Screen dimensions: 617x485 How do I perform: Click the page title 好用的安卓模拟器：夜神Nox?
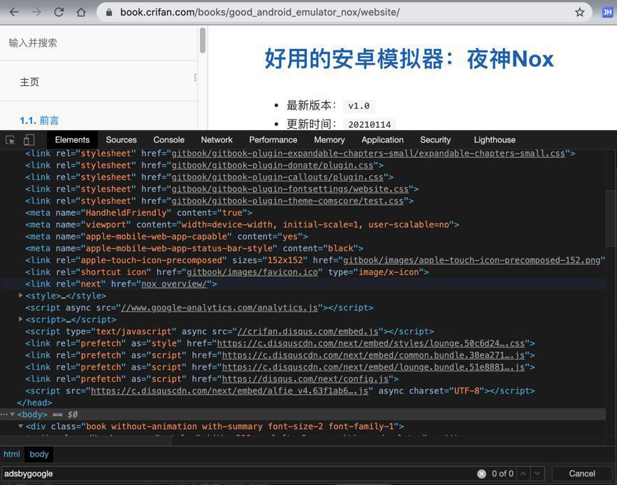pyautogui.click(x=409, y=59)
